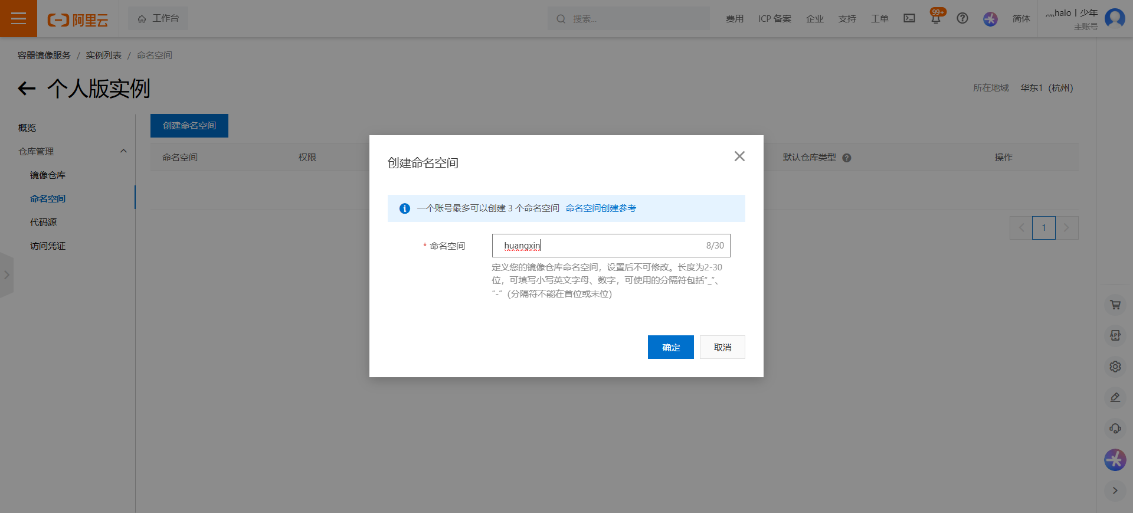Click the 确定 confirm button

(670, 347)
